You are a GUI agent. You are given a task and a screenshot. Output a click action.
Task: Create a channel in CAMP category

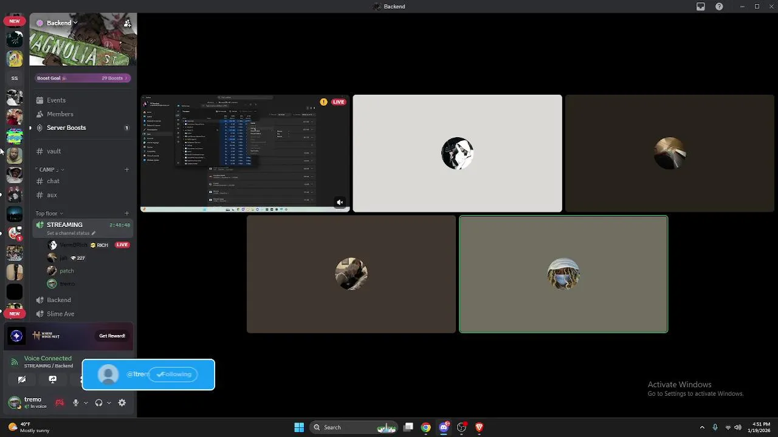[126, 170]
